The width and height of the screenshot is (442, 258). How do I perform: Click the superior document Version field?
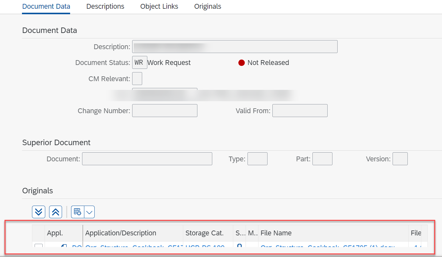click(400, 159)
